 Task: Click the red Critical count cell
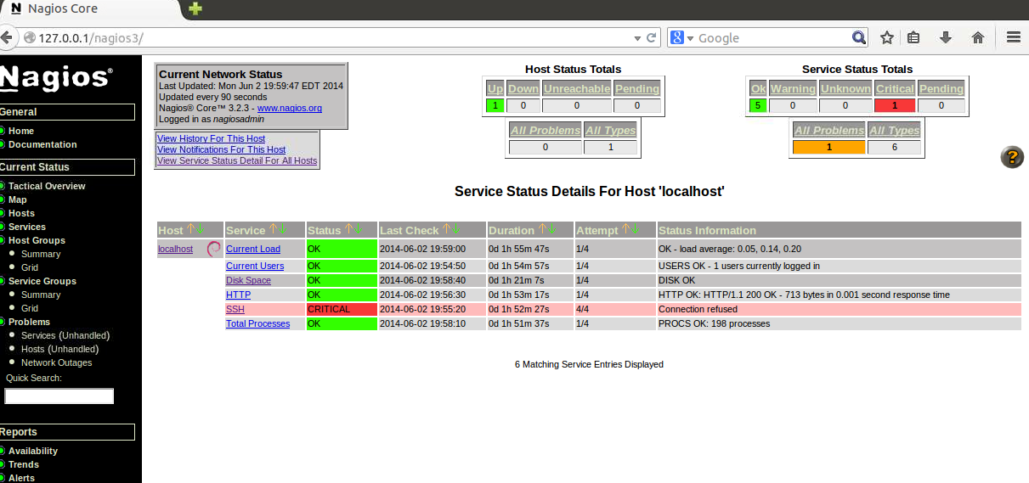click(895, 105)
